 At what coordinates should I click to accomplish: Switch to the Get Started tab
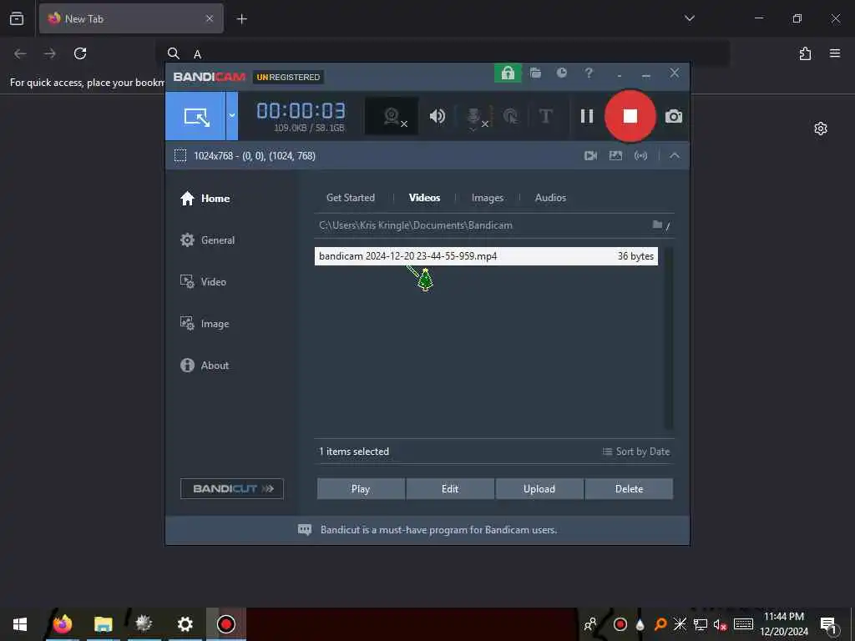pos(351,198)
